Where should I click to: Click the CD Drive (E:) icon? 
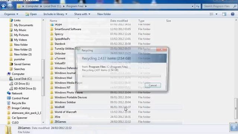click(11, 83)
